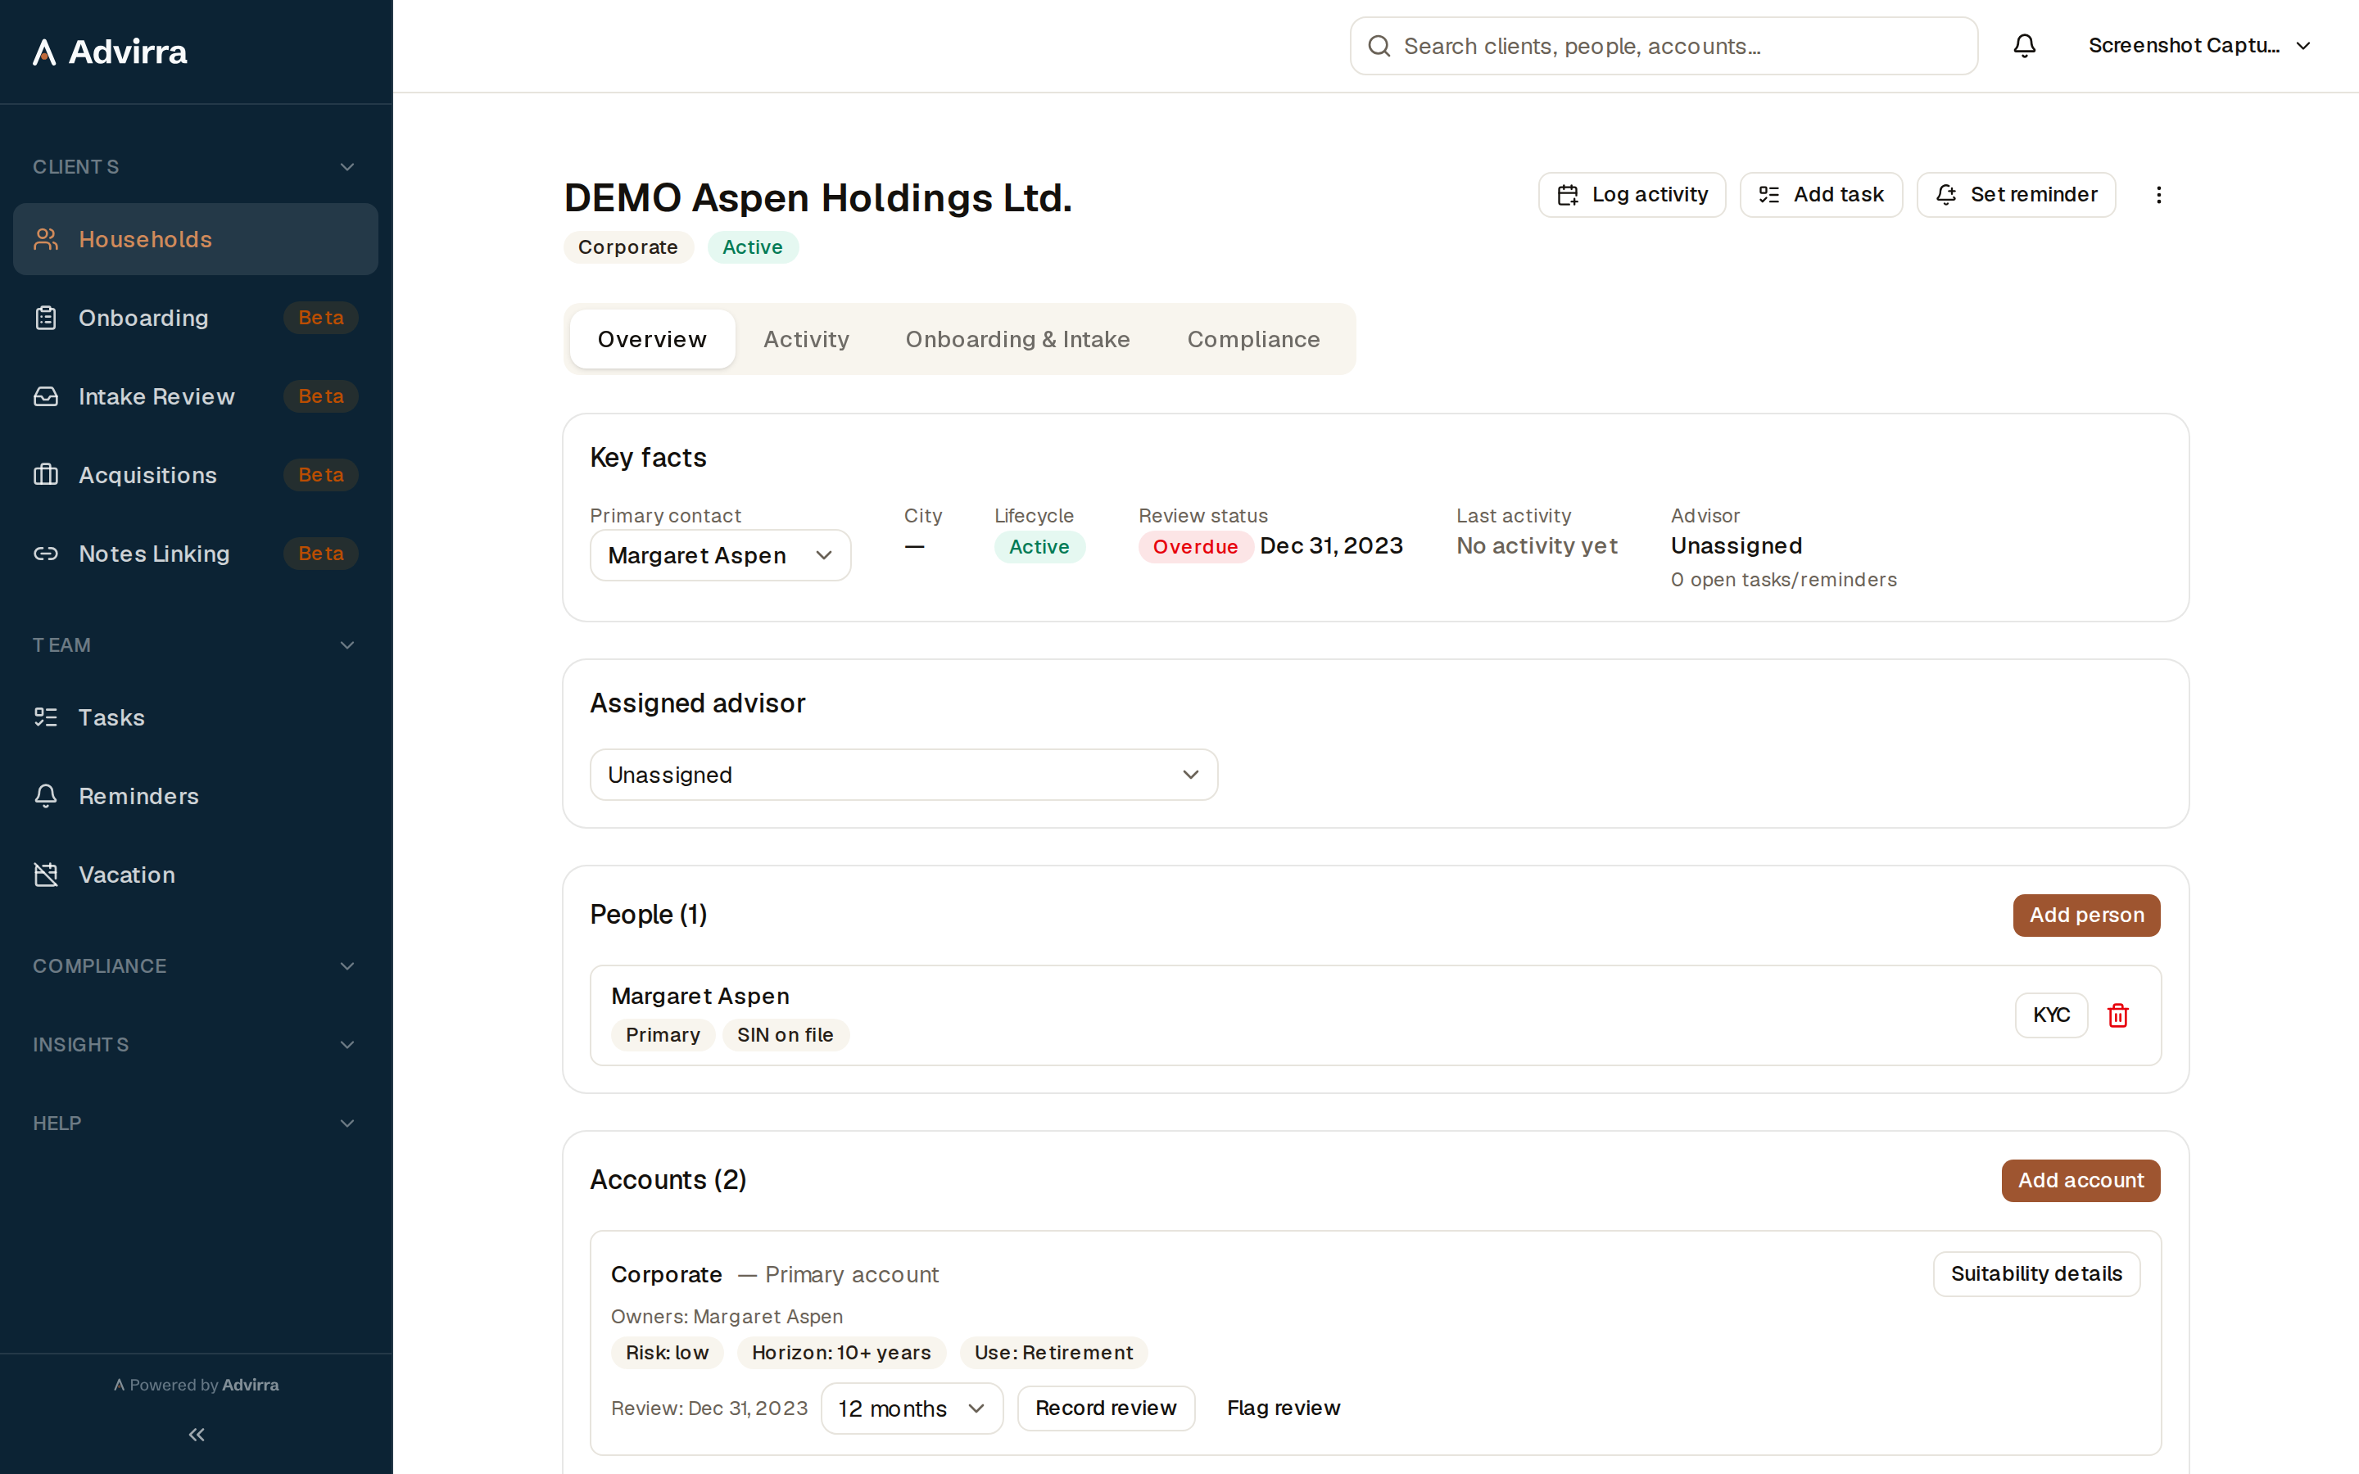Click the Advirra logo in sidebar
This screenshot has width=2359, height=1474.
(x=110, y=52)
